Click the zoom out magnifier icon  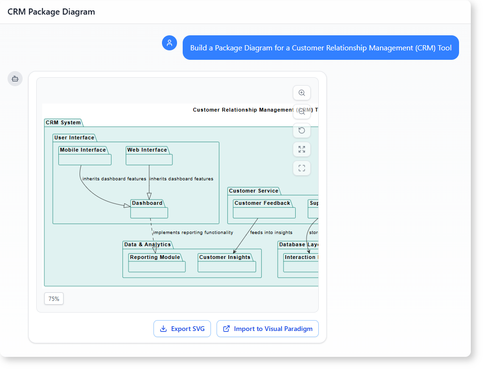302,112
